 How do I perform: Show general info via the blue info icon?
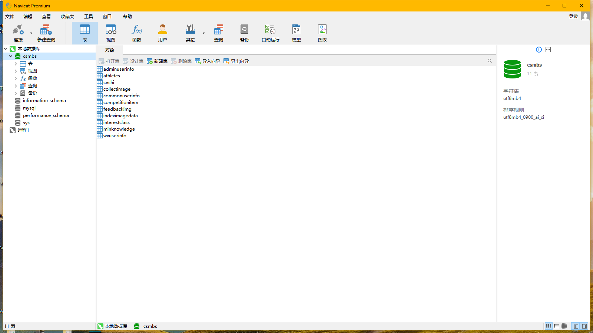[539, 50]
